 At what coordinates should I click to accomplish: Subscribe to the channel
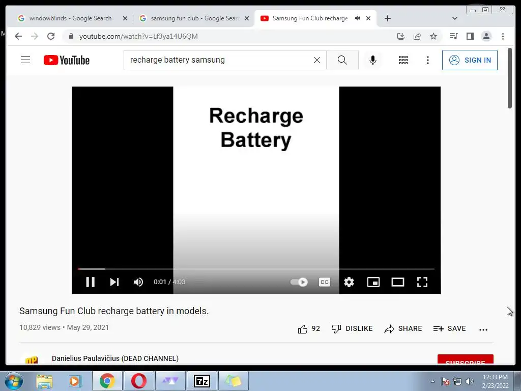pos(465,359)
